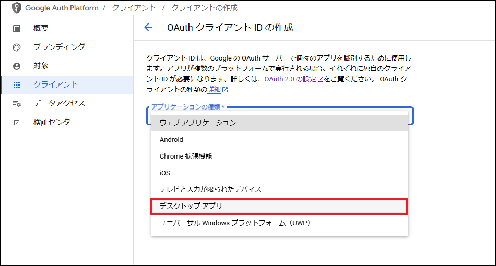
Task: Choose Chrome 拡張機能 from the list
Action: coord(186,156)
